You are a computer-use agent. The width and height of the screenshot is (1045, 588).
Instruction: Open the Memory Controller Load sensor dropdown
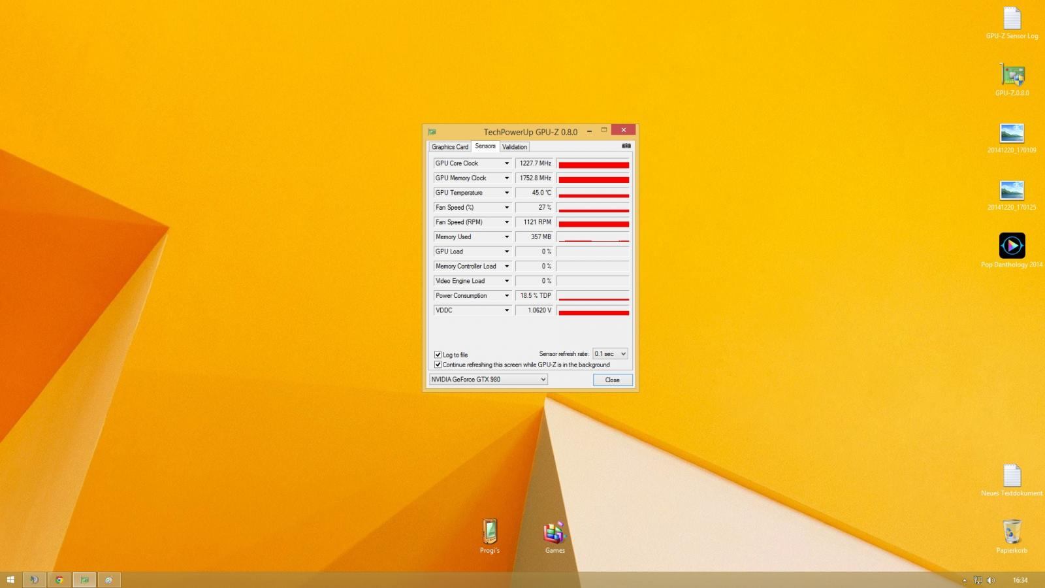click(x=506, y=266)
